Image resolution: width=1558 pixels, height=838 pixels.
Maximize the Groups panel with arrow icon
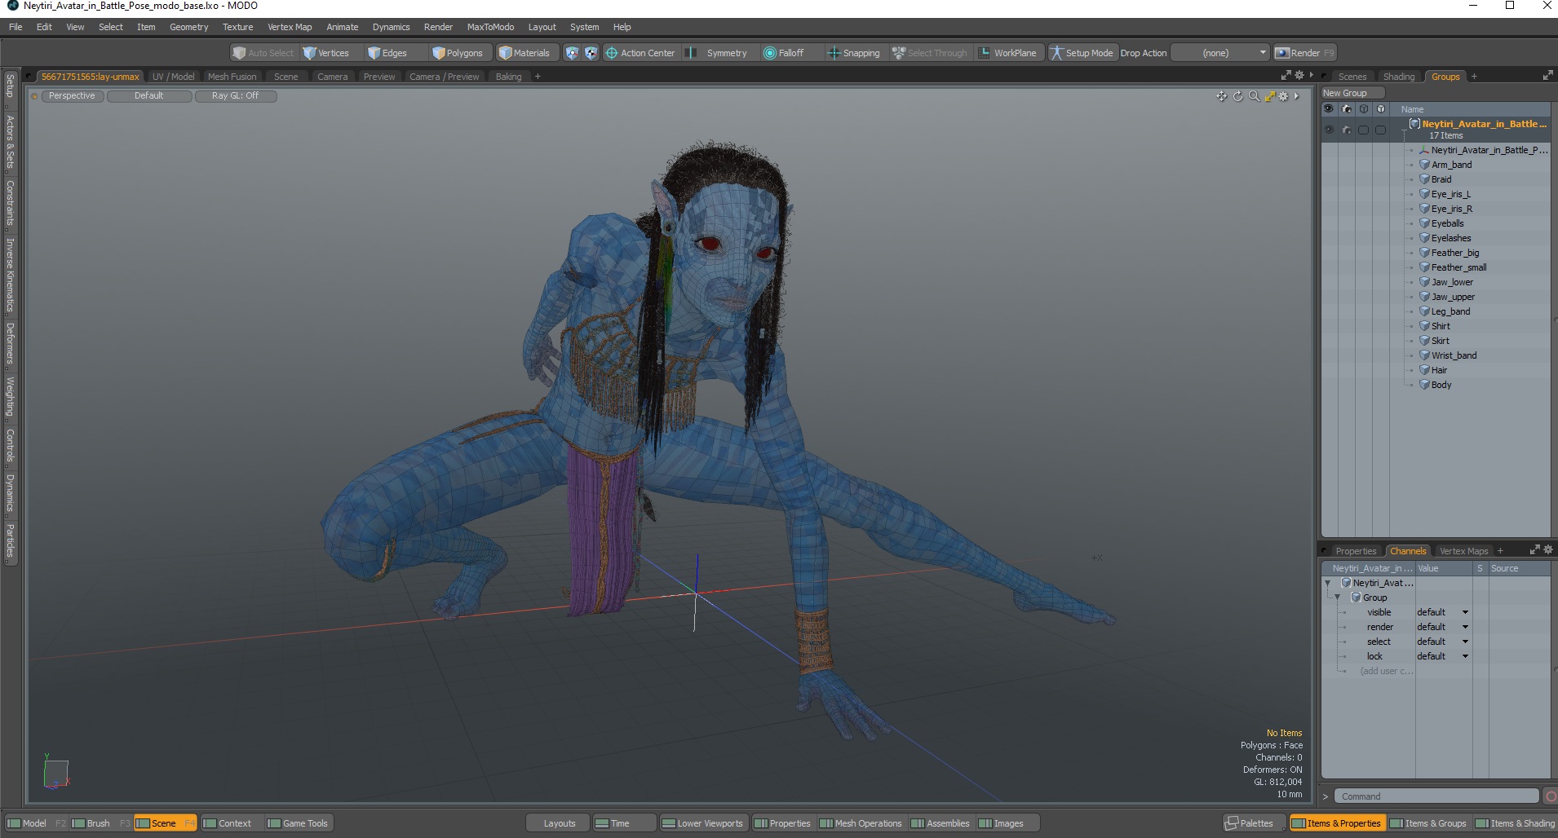1547,76
